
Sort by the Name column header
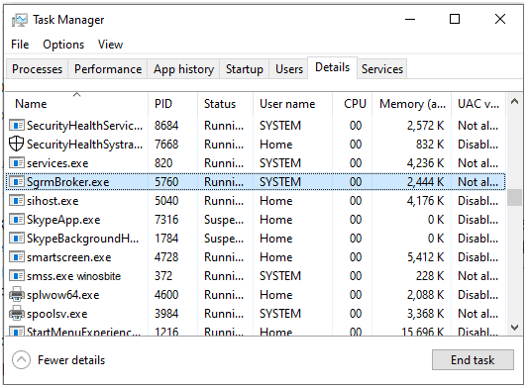[x=76, y=104]
